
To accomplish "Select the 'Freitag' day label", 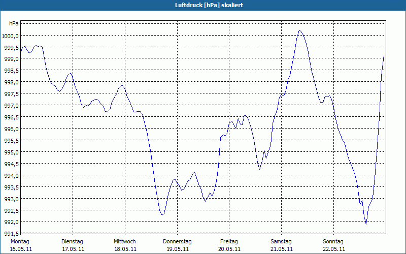I will tap(229, 242).
